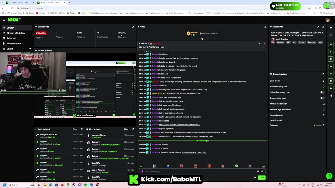Open the youtube.com link in chat

(180, 125)
